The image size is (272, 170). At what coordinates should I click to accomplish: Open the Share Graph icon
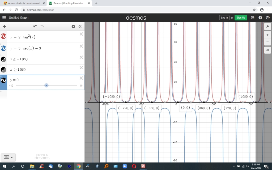coord(253,18)
